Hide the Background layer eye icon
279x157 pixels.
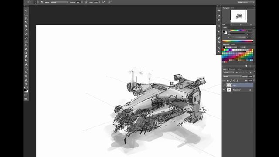(224, 90)
